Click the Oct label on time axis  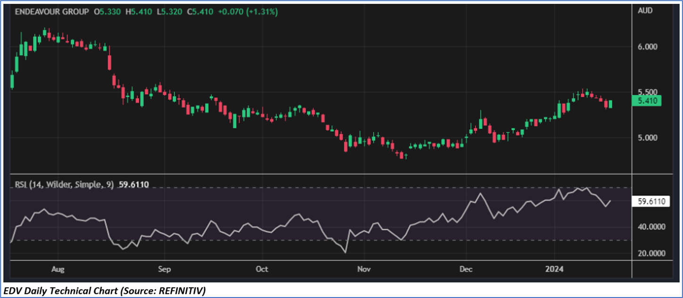pyautogui.click(x=261, y=269)
